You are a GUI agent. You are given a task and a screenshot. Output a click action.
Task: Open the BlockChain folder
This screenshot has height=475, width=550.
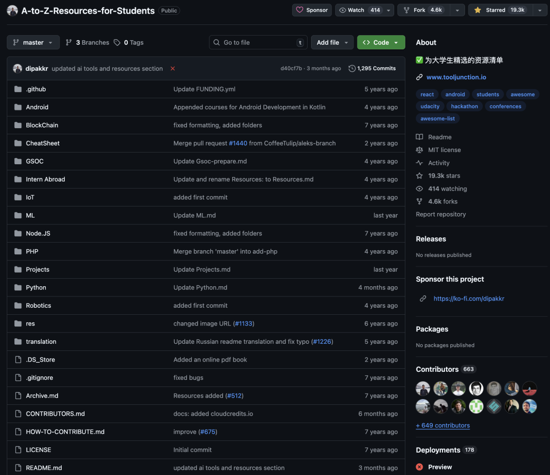[42, 125]
